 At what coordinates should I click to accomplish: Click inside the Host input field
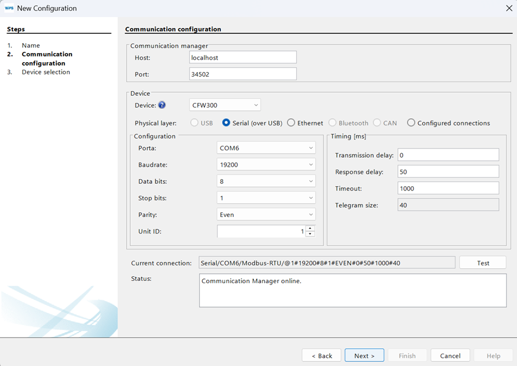(243, 57)
